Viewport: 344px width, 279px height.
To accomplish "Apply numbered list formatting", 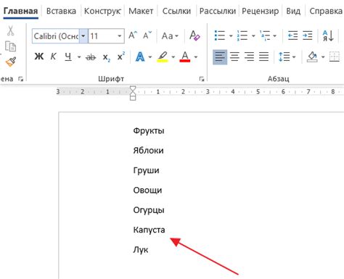I will pos(242,36).
